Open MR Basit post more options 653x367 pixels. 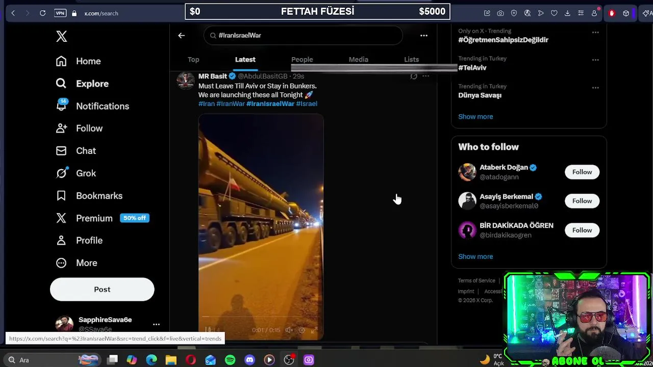[x=425, y=76]
